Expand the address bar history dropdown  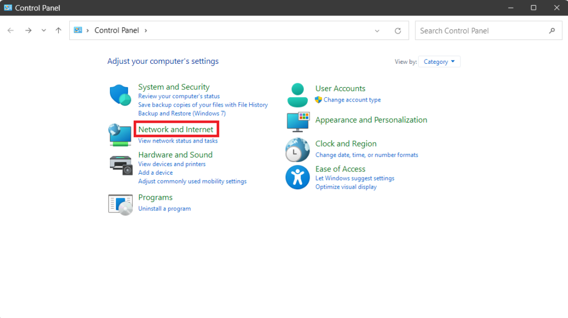[377, 31]
